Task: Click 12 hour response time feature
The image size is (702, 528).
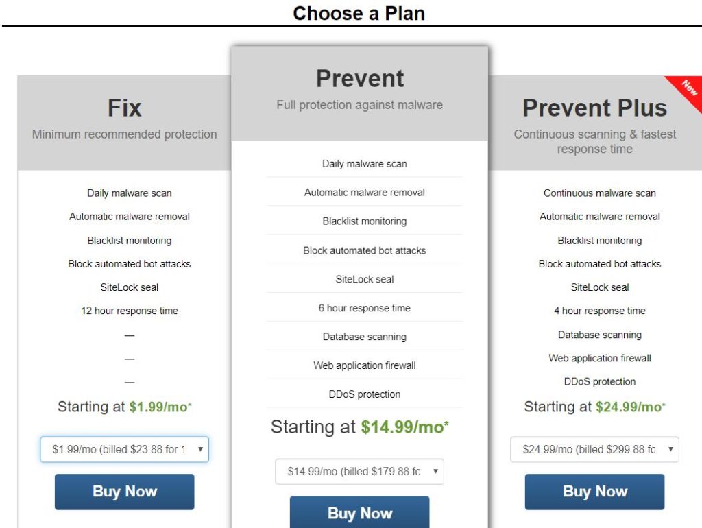Action: point(130,311)
